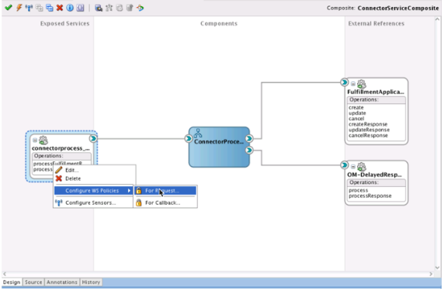The height and width of the screenshot is (291, 444).
Task: Choose For Callback... submenu item
Action: pyautogui.click(x=165, y=203)
